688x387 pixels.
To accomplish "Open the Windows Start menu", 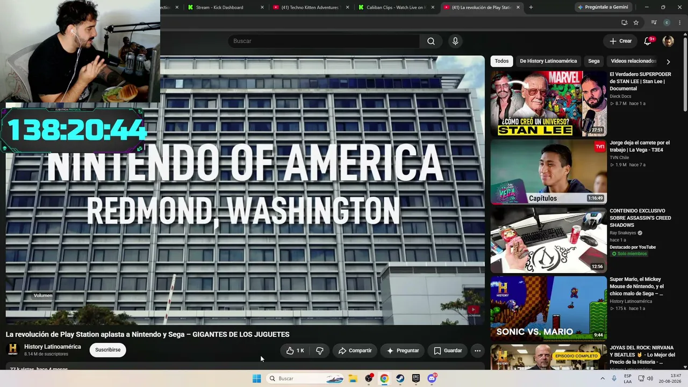I will (x=257, y=378).
